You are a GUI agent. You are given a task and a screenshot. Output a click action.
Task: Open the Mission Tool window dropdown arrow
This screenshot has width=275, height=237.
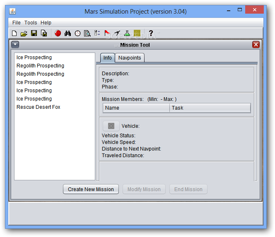point(15,45)
